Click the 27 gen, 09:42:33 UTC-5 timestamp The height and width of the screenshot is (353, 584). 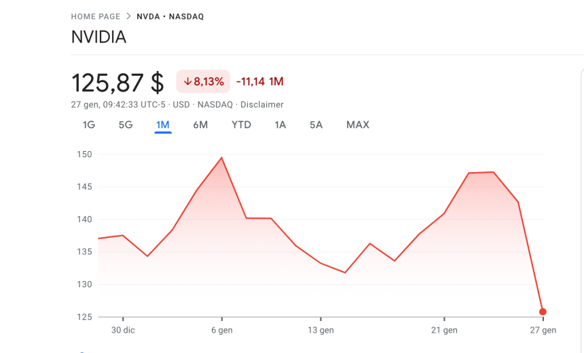click(118, 105)
